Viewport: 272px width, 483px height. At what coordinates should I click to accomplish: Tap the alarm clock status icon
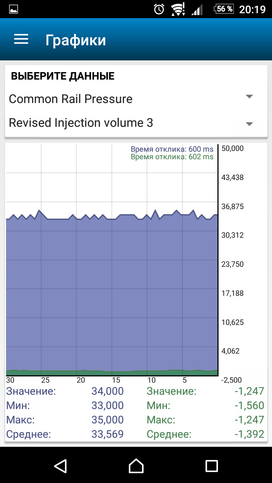click(x=159, y=9)
